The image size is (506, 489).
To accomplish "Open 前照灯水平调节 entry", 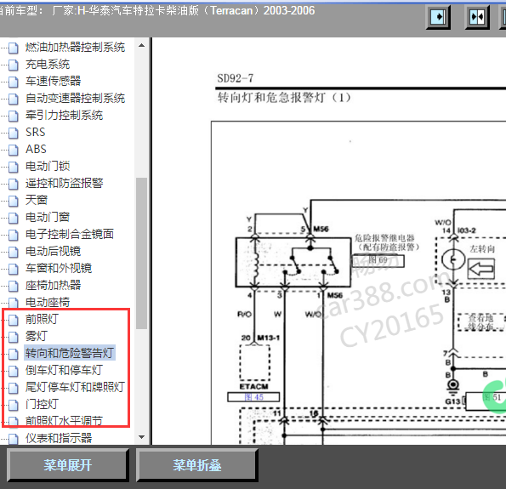I will pos(65,421).
